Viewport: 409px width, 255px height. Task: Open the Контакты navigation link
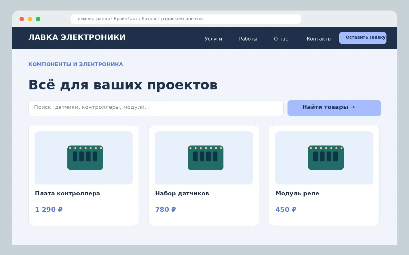pyautogui.click(x=319, y=39)
